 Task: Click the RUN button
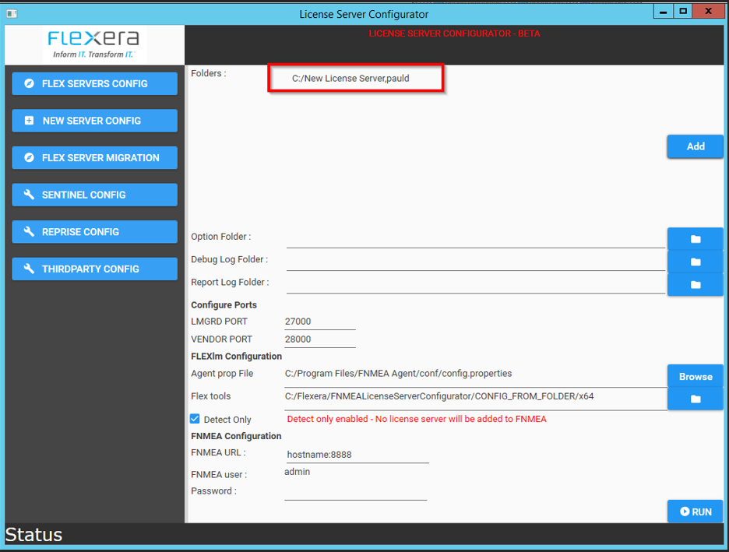click(x=695, y=512)
